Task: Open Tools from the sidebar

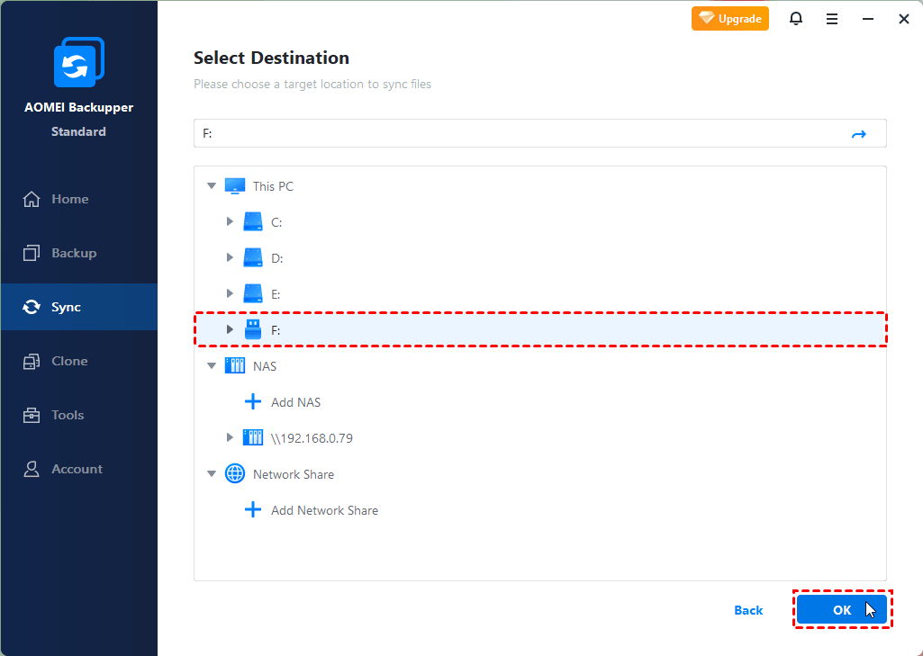Action: [68, 415]
